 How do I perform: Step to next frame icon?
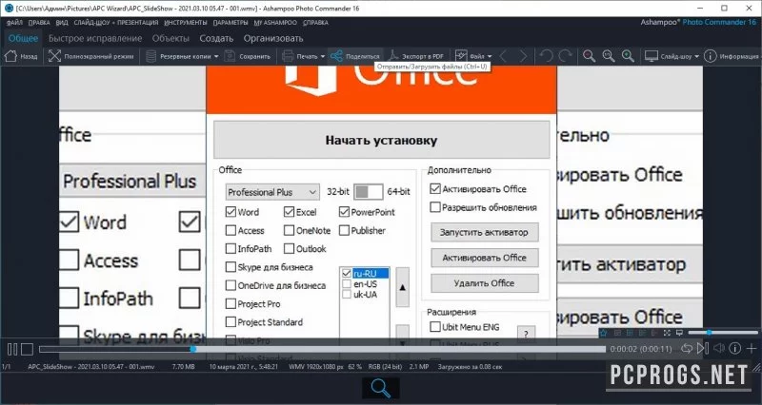[702, 348]
